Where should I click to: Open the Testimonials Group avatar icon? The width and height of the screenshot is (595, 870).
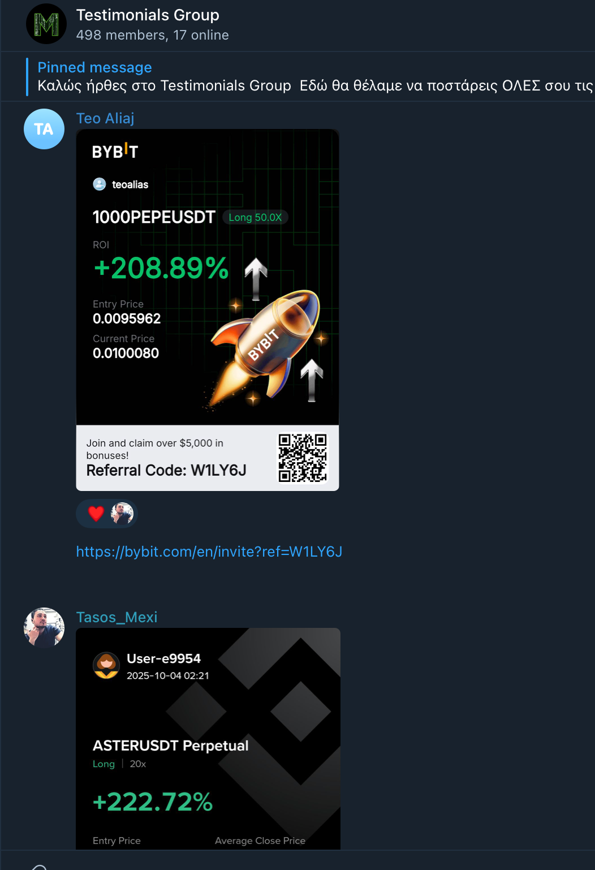[46, 24]
